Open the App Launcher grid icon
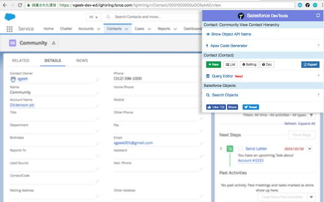This screenshot has width=324, height=202. 10,29
